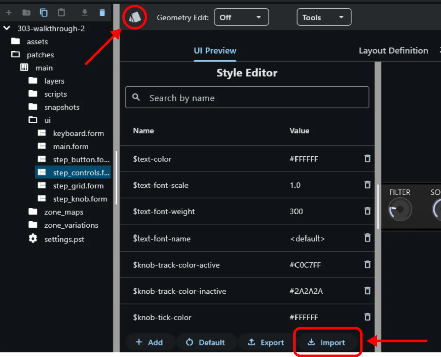The image size is (441, 357).
Task: Delete the $text-color style entry
Action: click(367, 158)
